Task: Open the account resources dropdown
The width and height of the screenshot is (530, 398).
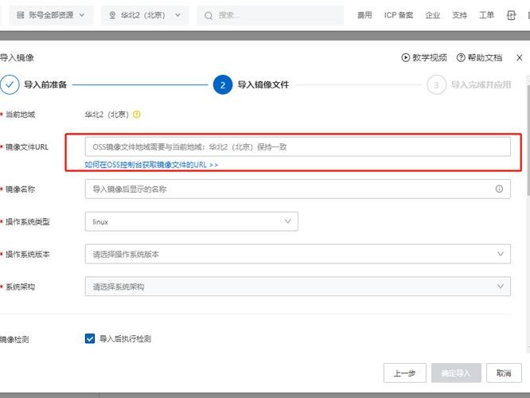Action: point(51,15)
